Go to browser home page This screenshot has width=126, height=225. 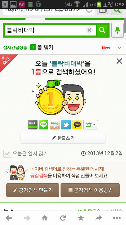point(45,218)
